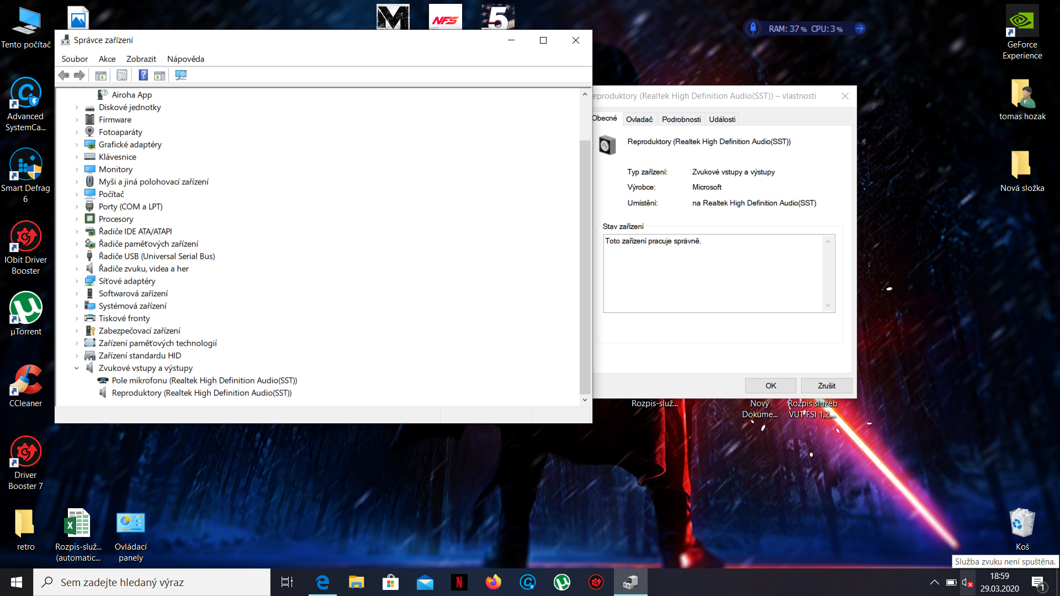Click the scan for hardware changes icon
This screenshot has height=596, width=1060.
[x=181, y=75]
